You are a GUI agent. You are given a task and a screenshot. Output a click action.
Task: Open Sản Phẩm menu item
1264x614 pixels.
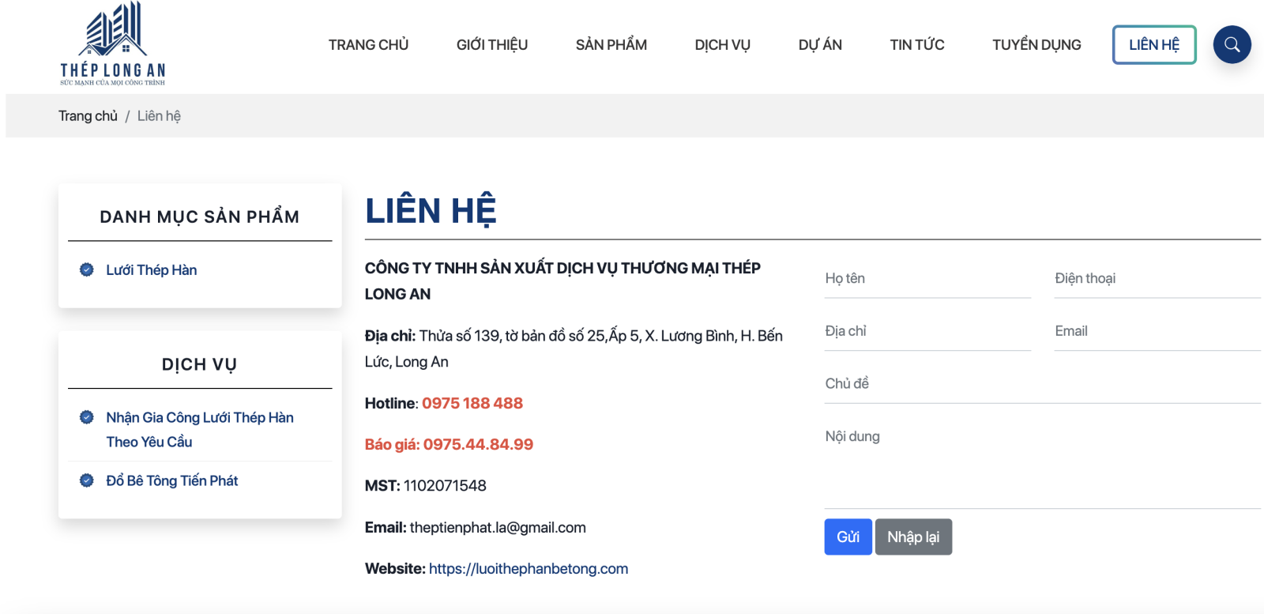point(611,45)
